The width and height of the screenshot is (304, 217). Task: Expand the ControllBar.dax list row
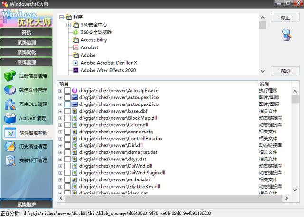coord(60,139)
